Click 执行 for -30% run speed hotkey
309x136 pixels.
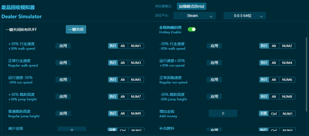[x=113, y=80]
